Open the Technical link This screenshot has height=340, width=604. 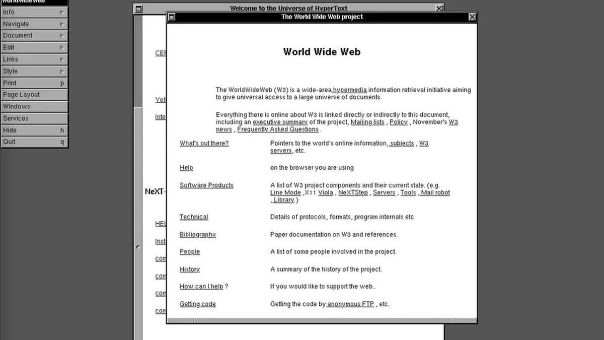point(194,217)
